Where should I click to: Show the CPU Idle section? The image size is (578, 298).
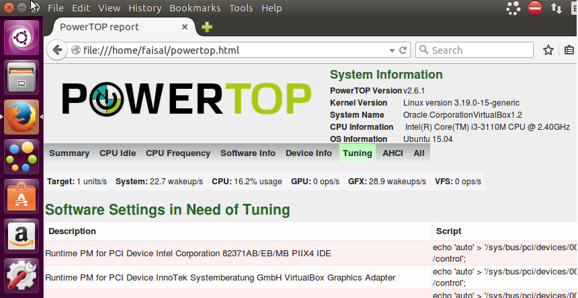click(118, 153)
